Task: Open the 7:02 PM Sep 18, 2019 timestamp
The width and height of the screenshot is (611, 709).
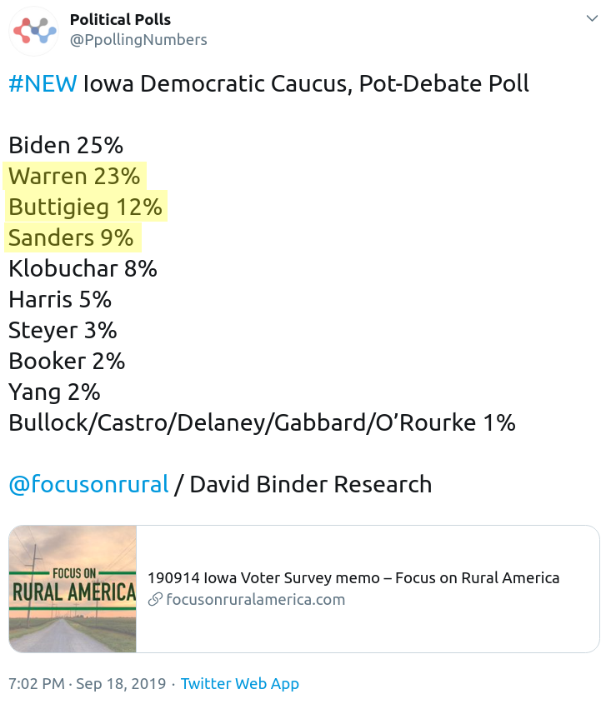Action: pyautogui.click(x=88, y=684)
